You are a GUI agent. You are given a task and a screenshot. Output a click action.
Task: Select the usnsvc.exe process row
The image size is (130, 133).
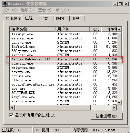(63, 43)
